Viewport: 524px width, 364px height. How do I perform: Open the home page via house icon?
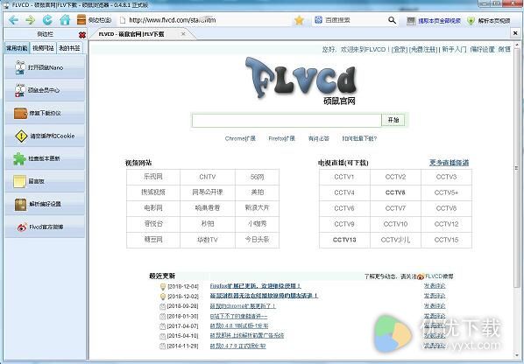(65, 20)
